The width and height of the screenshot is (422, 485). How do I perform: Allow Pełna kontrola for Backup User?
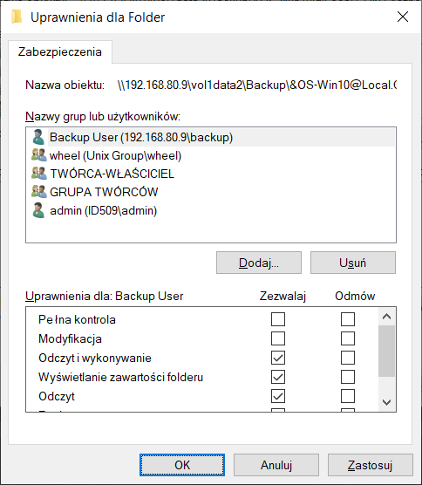click(278, 319)
